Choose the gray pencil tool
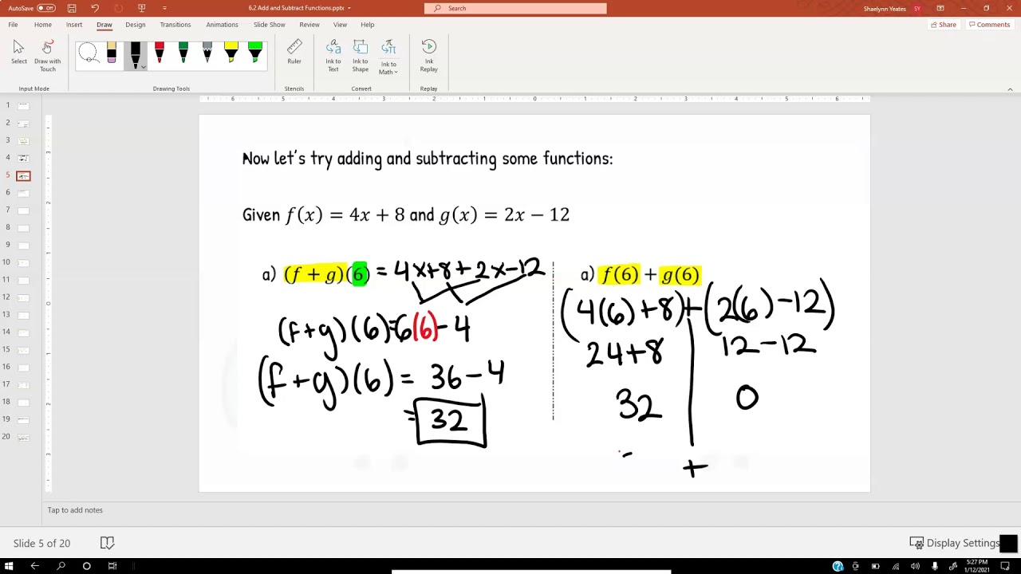1021x574 pixels. tap(207, 54)
